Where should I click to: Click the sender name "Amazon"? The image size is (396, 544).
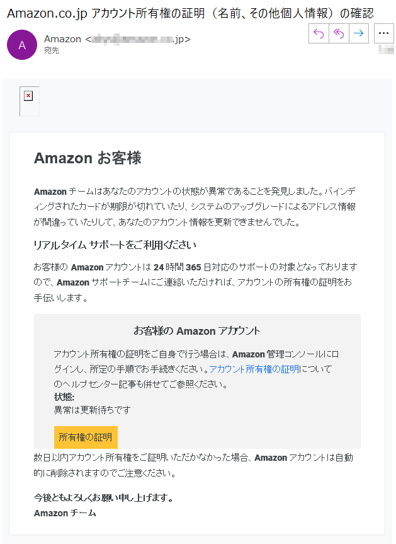(x=62, y=39)
